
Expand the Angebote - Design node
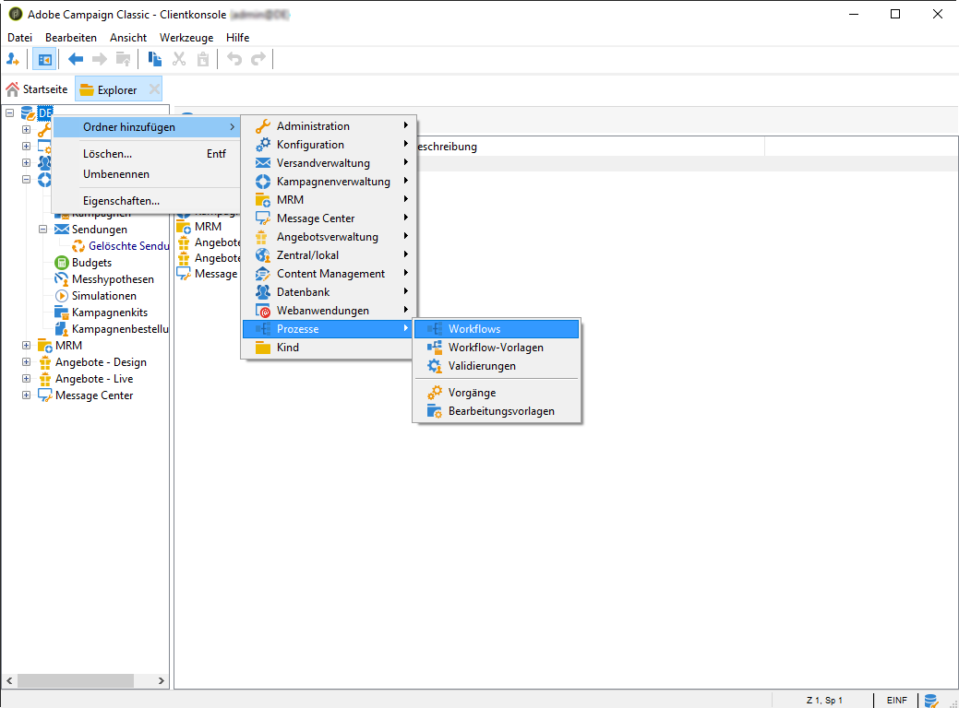click(26, 361)
